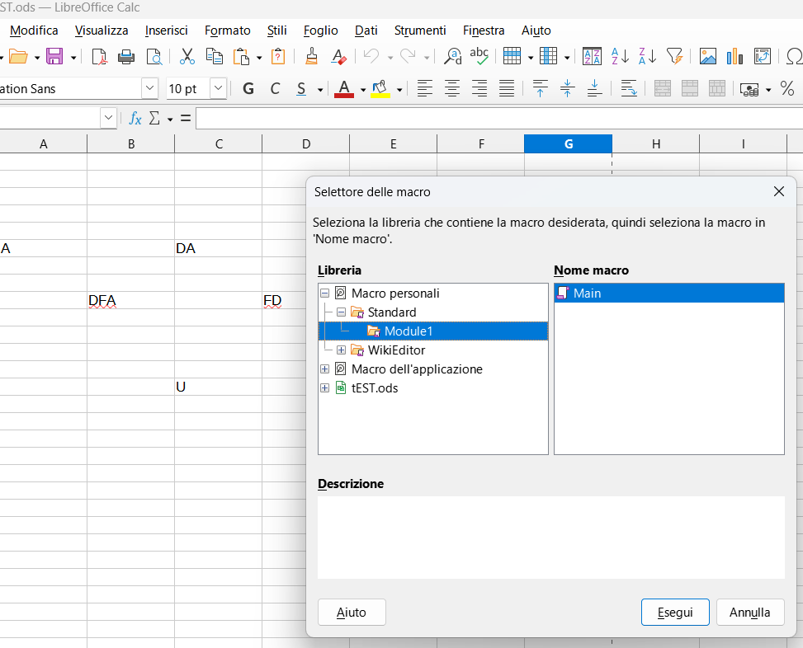Open the Strumenti menu

click(419, 31)
